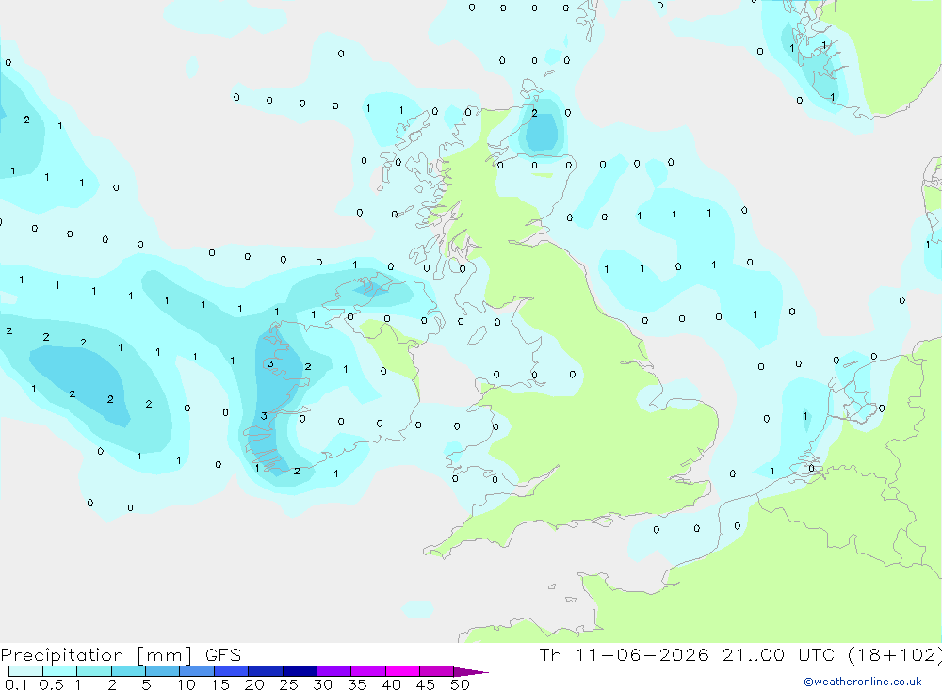
Task: Click the 45–50 mm legend color swatch
Action: (x=436, y=671)
